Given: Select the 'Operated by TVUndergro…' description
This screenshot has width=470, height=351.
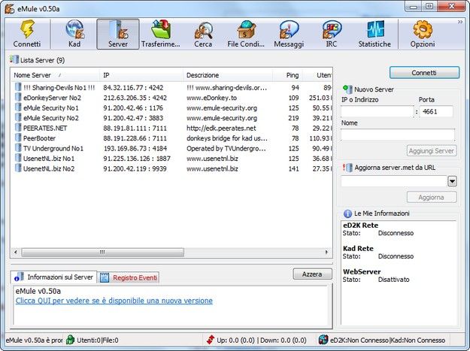Looking at the screenshot, I should 226,149.
